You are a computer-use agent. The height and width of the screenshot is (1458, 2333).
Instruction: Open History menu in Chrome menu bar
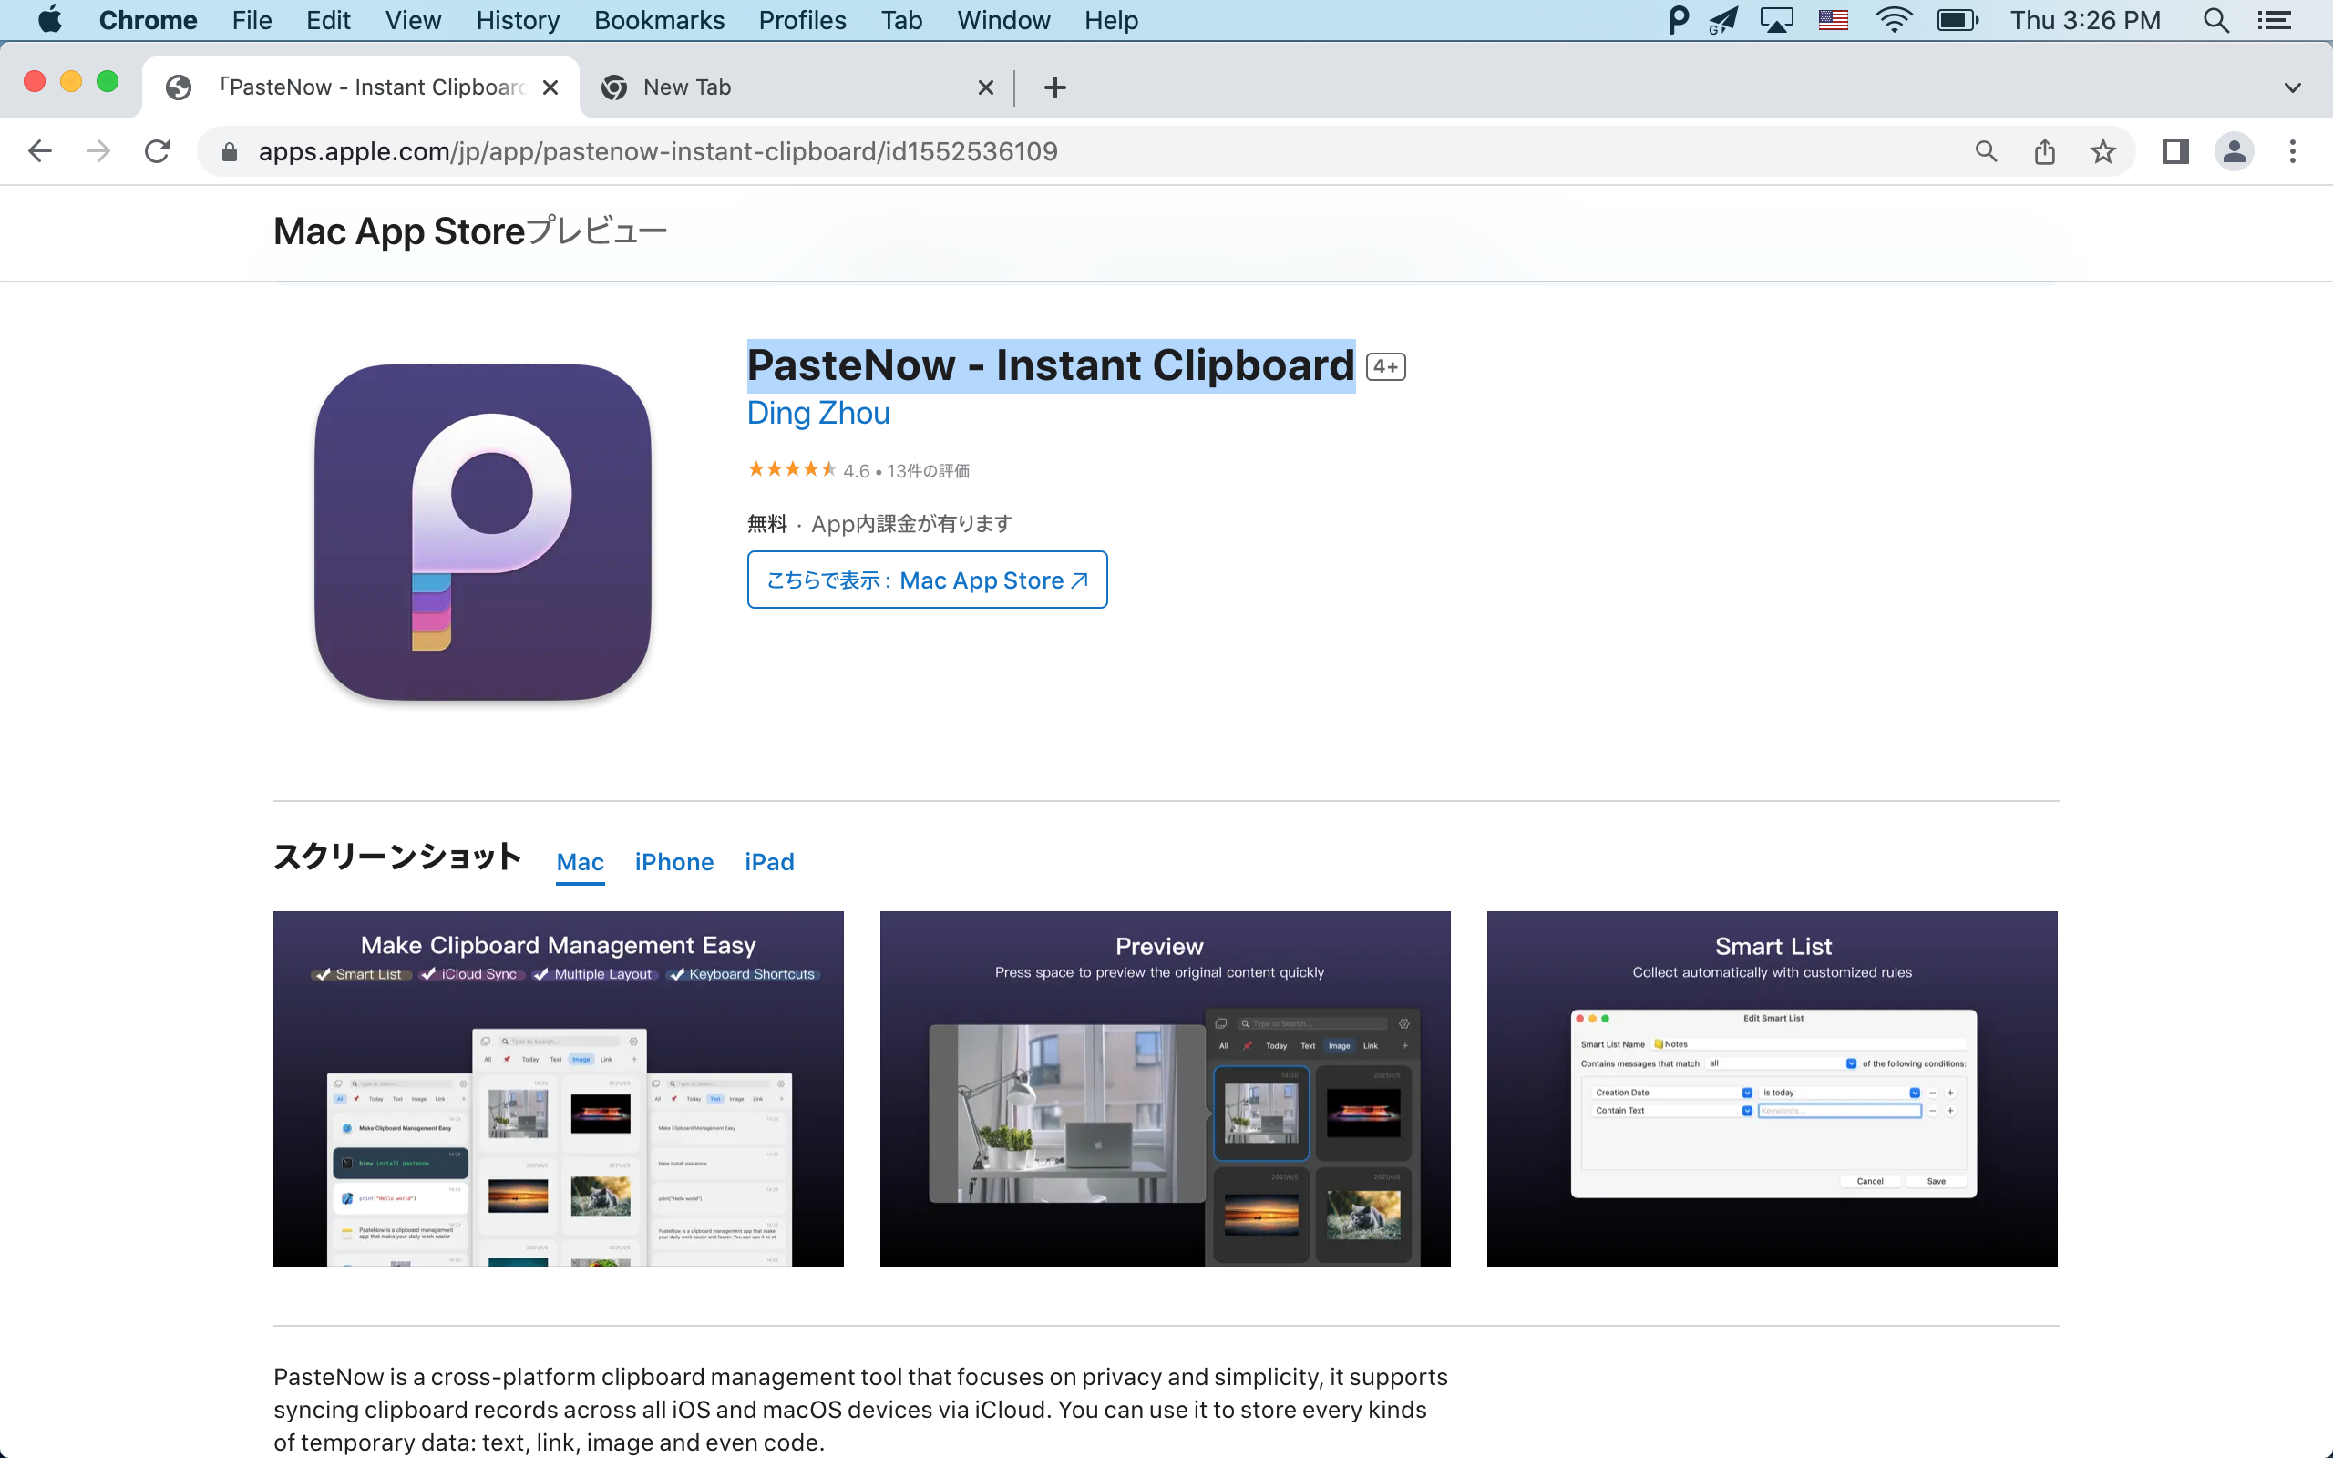(x=516, y=20)
